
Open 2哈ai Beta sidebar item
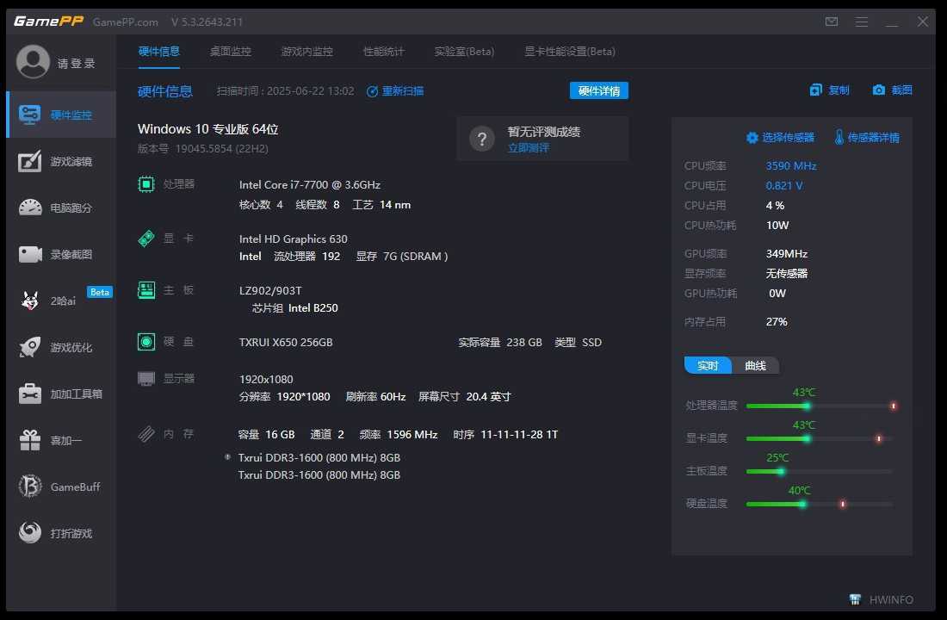[61, 301]
